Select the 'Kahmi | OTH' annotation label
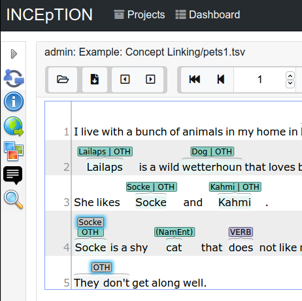The width and height of the screenshot is (302, 301). point(235,187)
